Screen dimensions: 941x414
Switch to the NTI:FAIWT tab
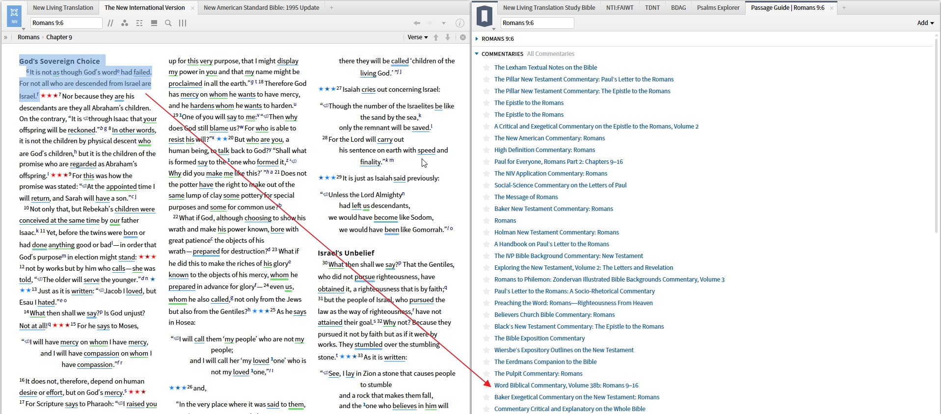pyautogui.click(x=619, y=8)
